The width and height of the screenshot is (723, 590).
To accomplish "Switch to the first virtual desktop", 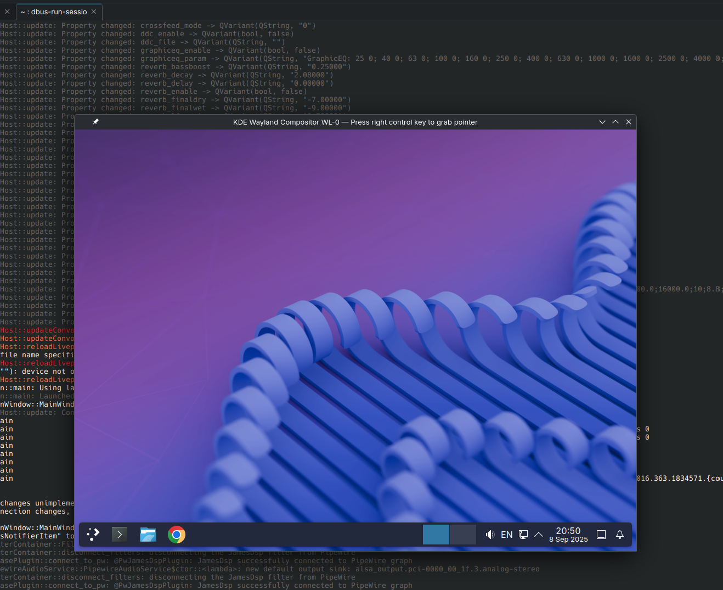I will point(436,535).
